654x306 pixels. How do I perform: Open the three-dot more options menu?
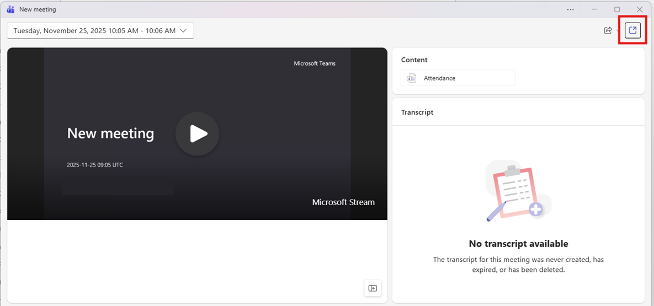(570, 9)
